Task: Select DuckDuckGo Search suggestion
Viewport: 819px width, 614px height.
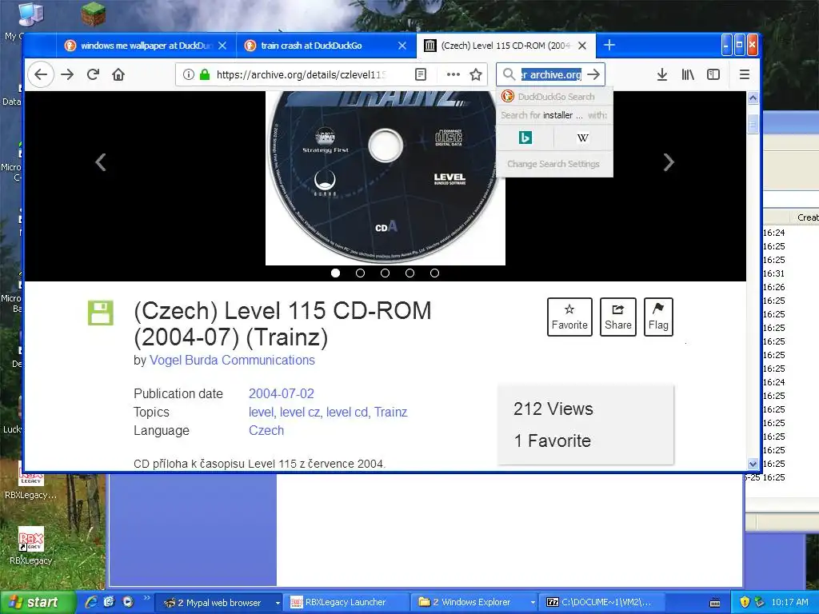Action: point(554,97)
